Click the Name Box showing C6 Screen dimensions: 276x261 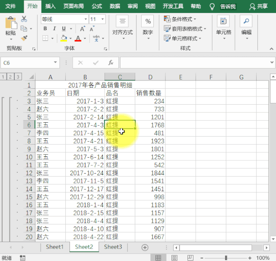[30, 63]
